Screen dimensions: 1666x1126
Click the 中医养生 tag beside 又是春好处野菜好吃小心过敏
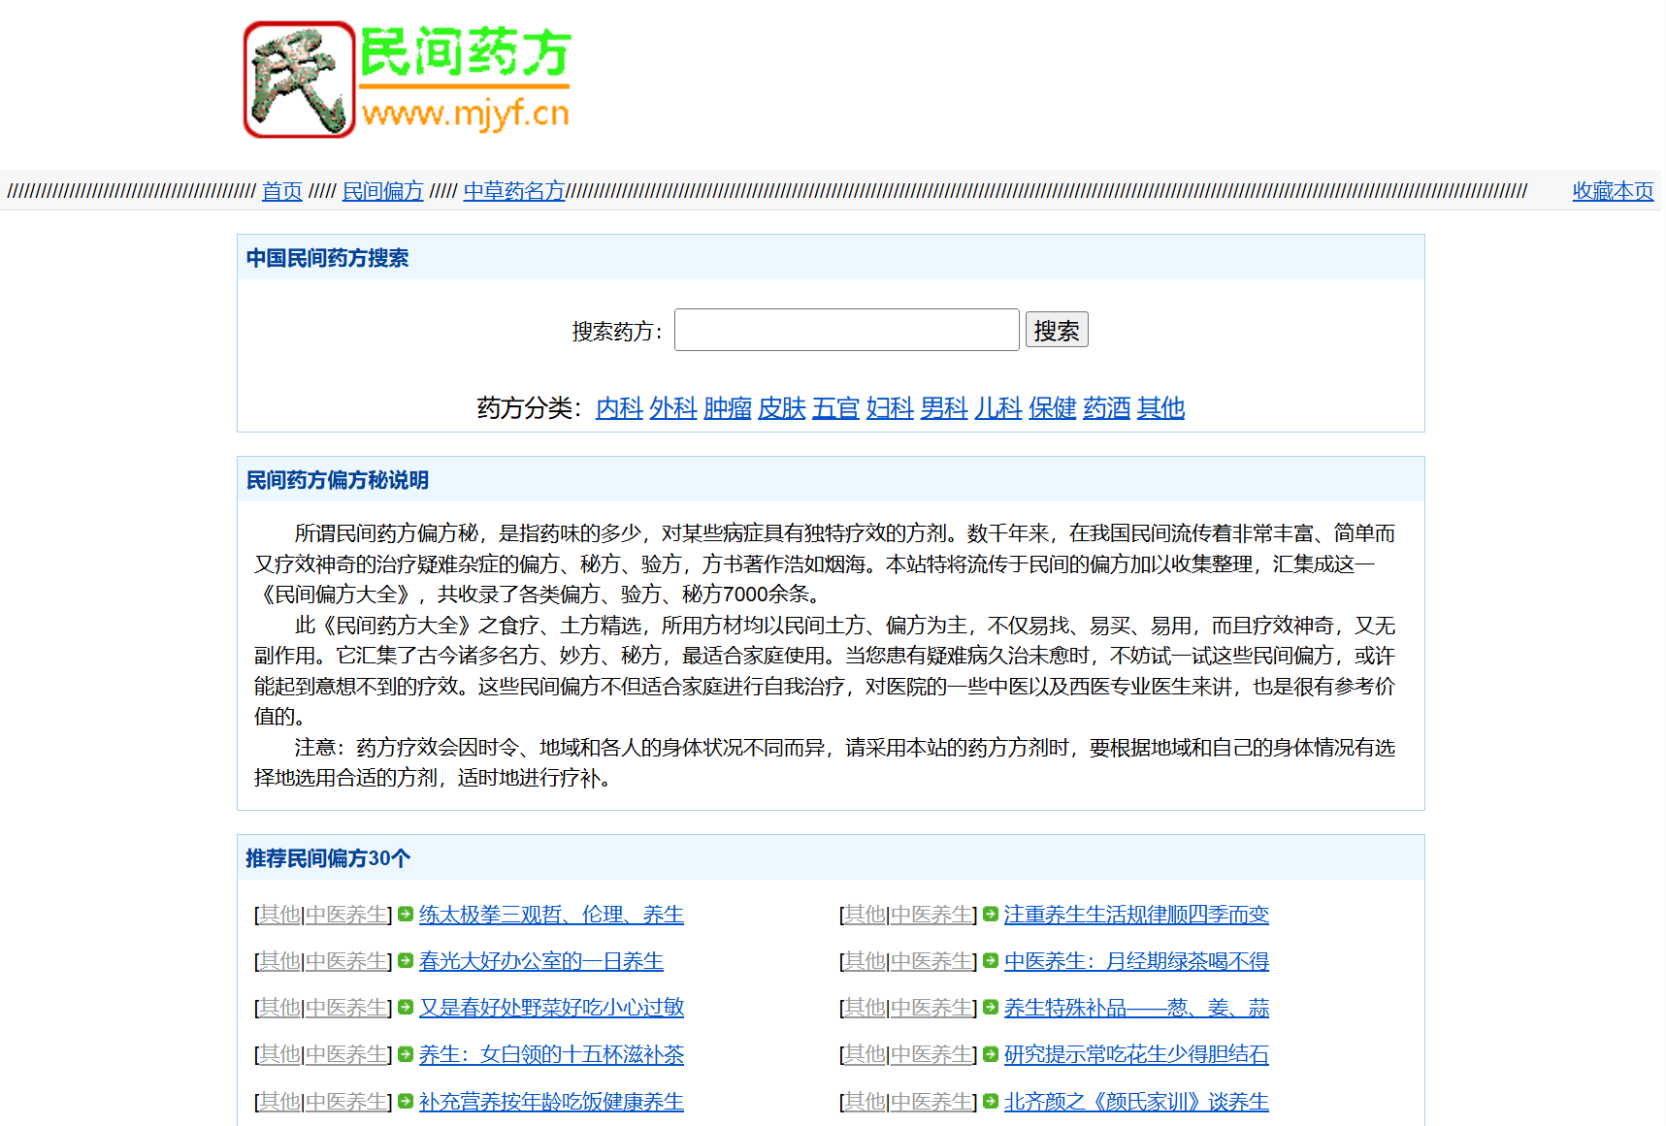click(345, 1008)
